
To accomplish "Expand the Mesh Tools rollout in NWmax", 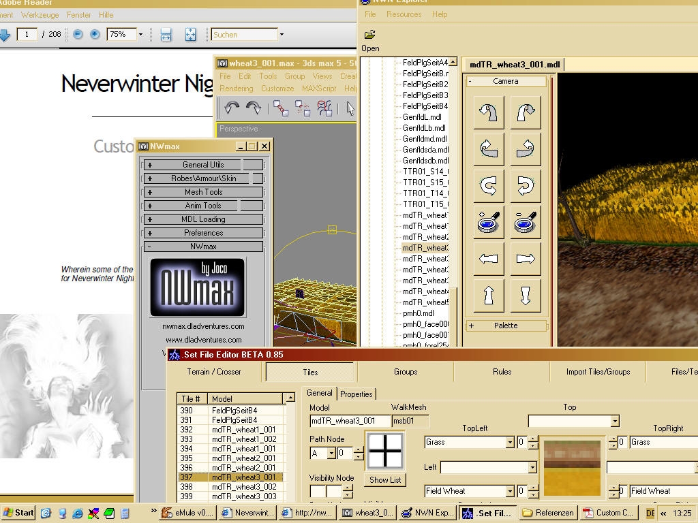I will coord(203,192).
